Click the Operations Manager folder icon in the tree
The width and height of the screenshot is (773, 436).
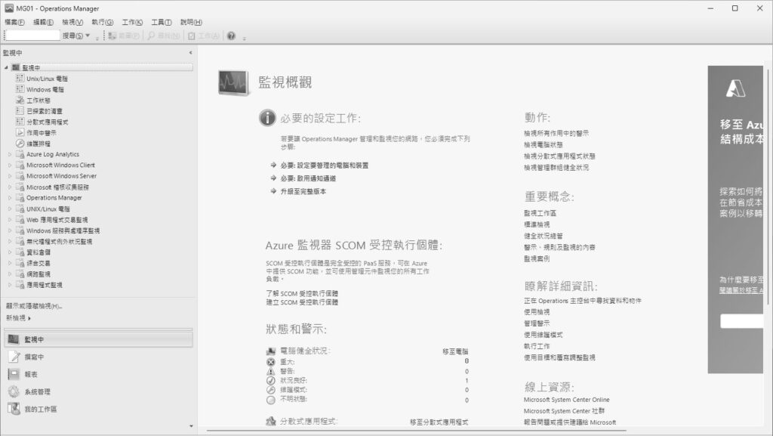point(20,197)
